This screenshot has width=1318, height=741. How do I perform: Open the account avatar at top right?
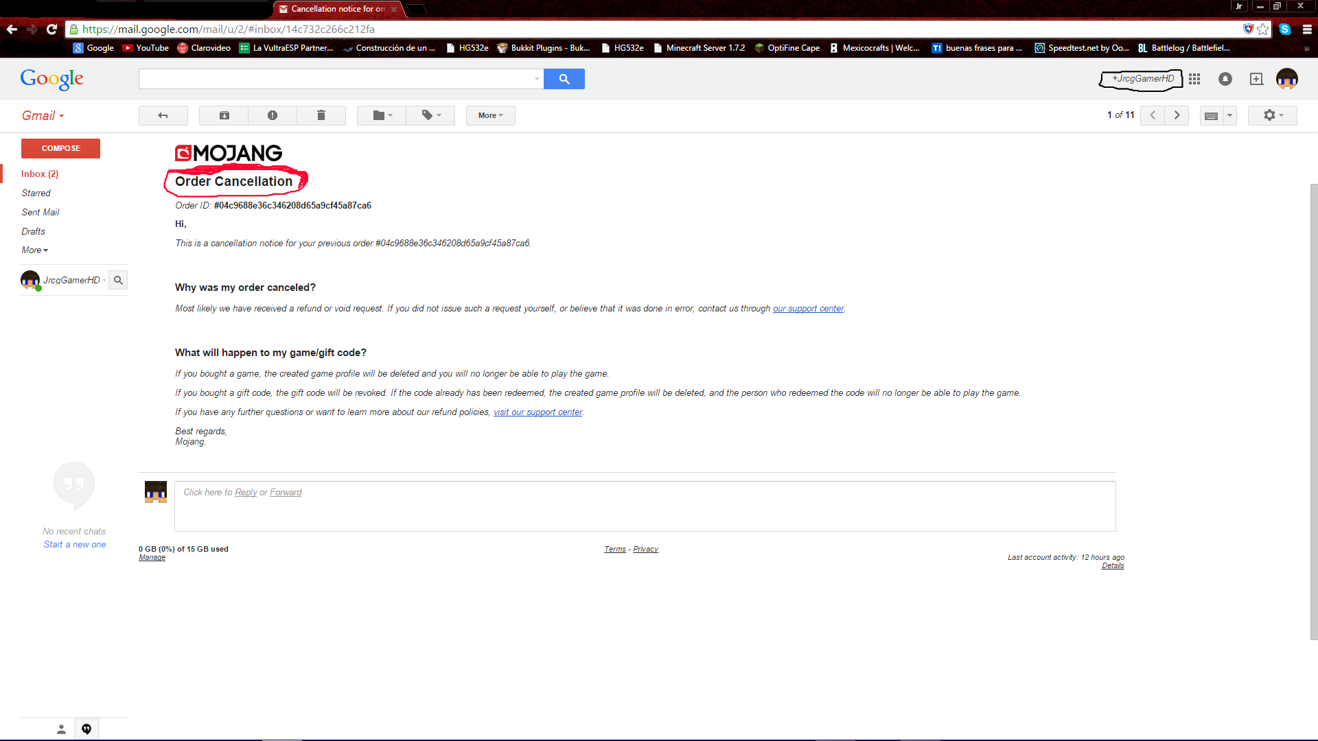(1287, 79)
